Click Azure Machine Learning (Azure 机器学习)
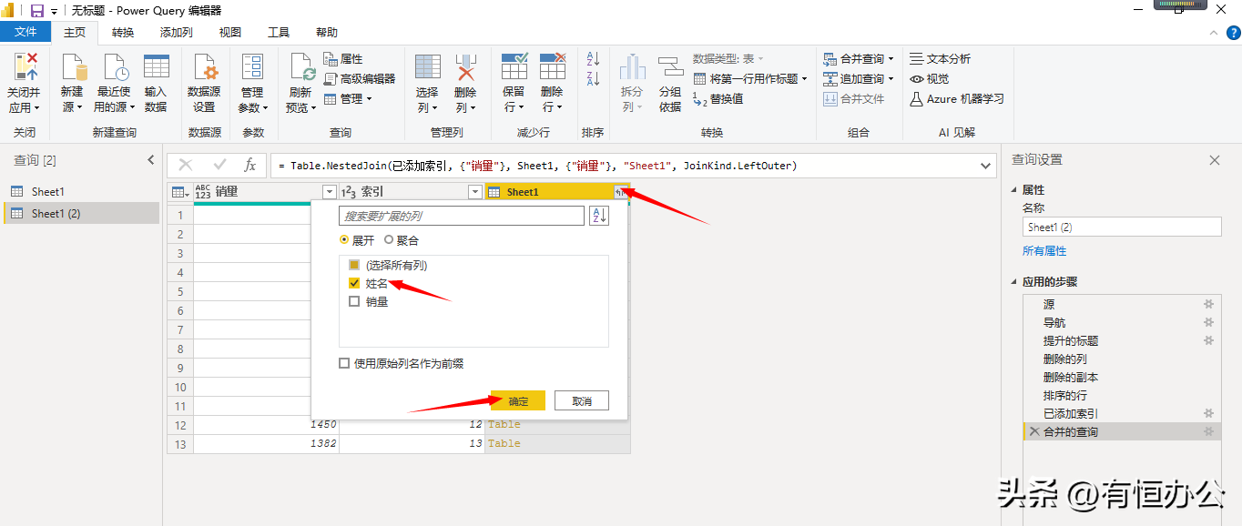The height and width of the screenshot is (526, 1242). click(x=957, y=99)
